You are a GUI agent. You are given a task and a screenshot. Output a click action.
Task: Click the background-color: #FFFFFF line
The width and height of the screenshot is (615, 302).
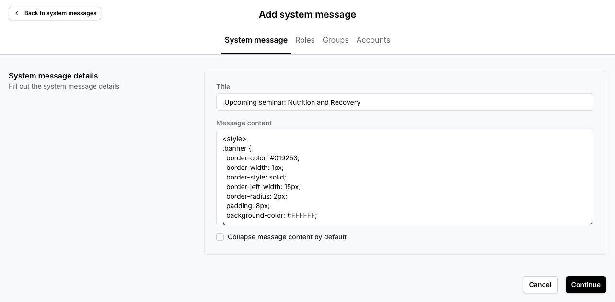[272, 215]
